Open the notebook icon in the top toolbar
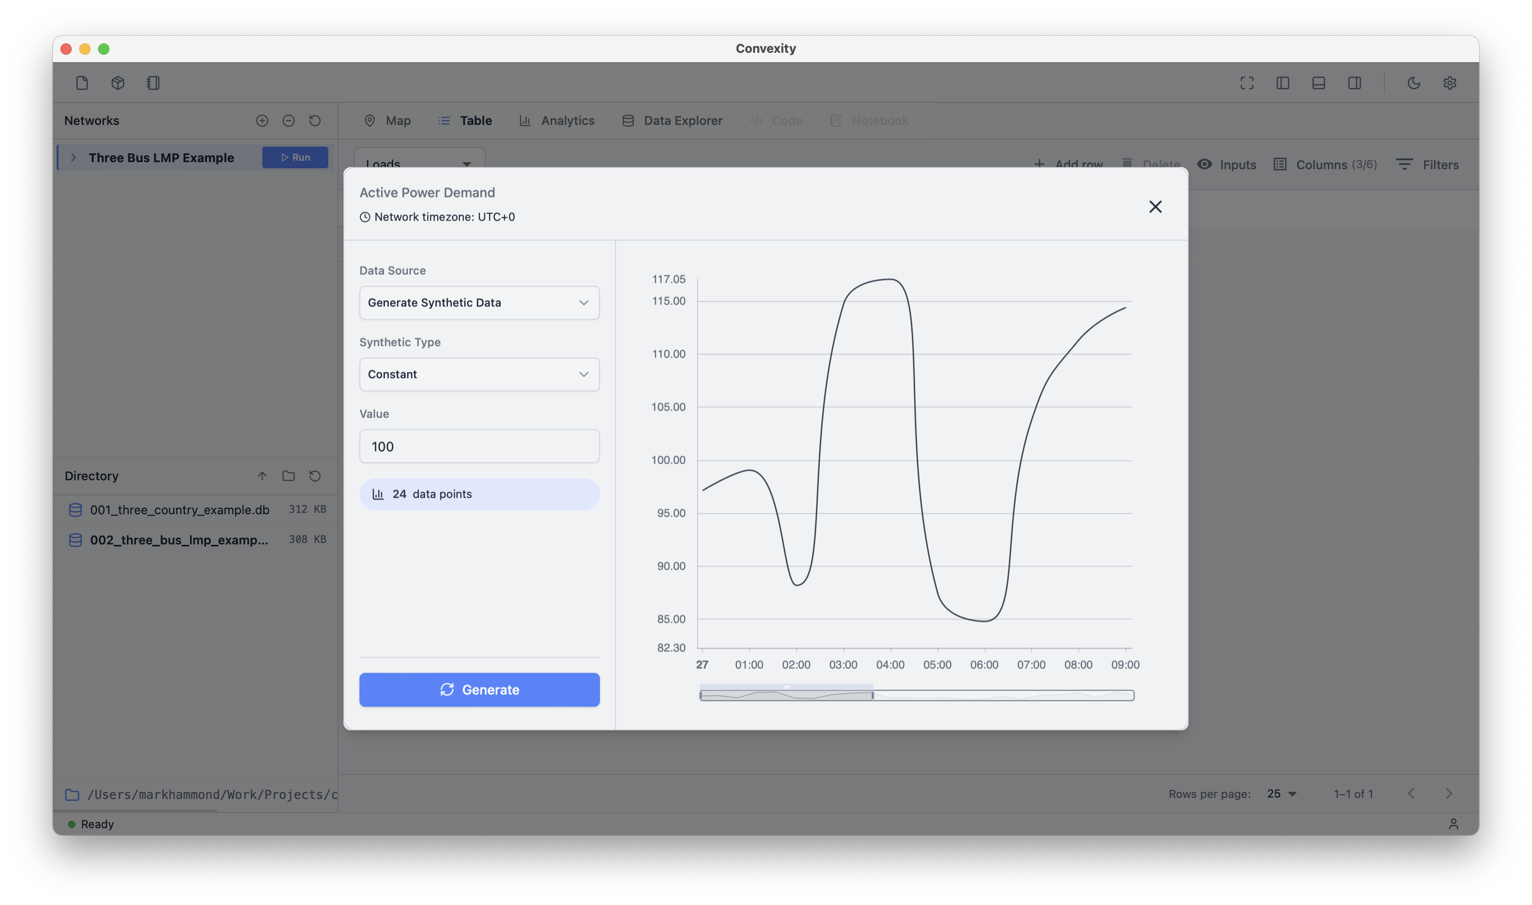This screenshot has height=905, width=1532. coord(153,83)
